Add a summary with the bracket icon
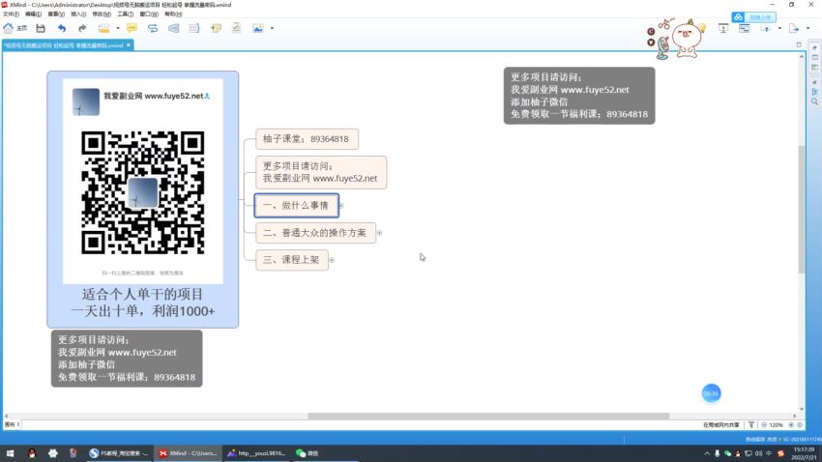 tap(194, 28)
